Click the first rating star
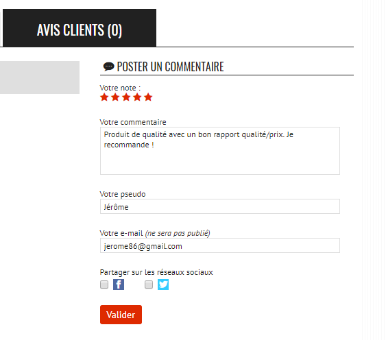Viewport: 386px width, 340px height. 104,97
